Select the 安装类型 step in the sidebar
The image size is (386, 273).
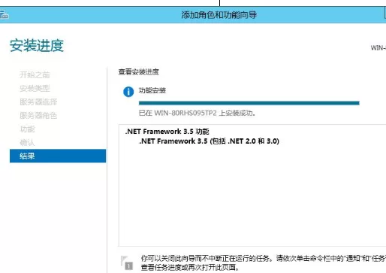pos(35,88)
